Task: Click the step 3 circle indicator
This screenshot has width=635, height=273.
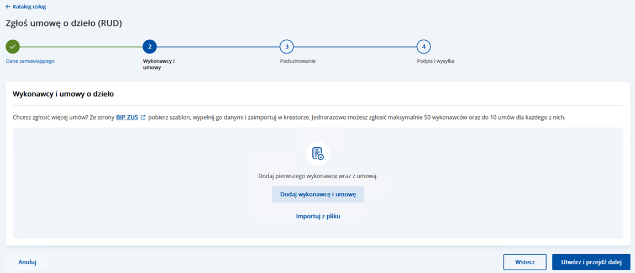Action: click(x=287, y=46)
